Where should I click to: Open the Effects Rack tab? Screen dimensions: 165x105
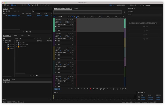15,35
